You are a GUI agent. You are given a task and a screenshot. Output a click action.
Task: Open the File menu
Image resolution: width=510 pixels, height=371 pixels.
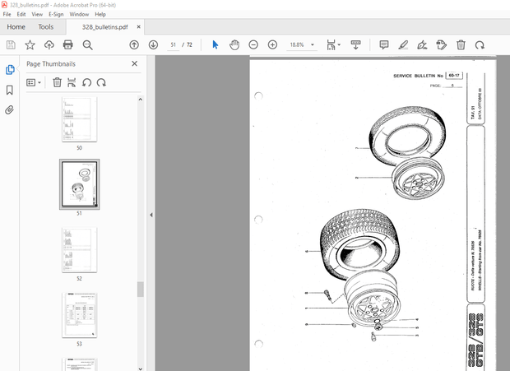pos(7,14)
